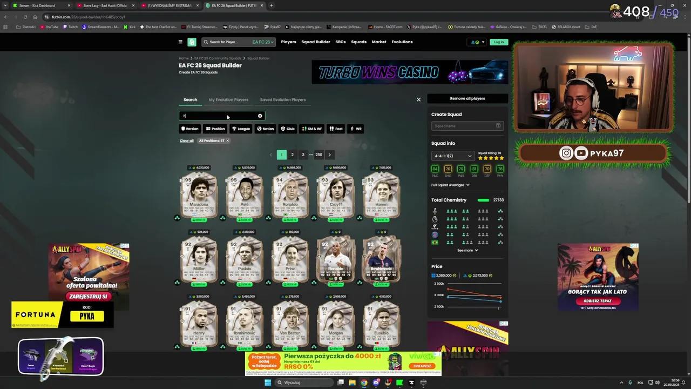
Task: Open Chrome from the taskbar
Action: (x=364, y=383)
